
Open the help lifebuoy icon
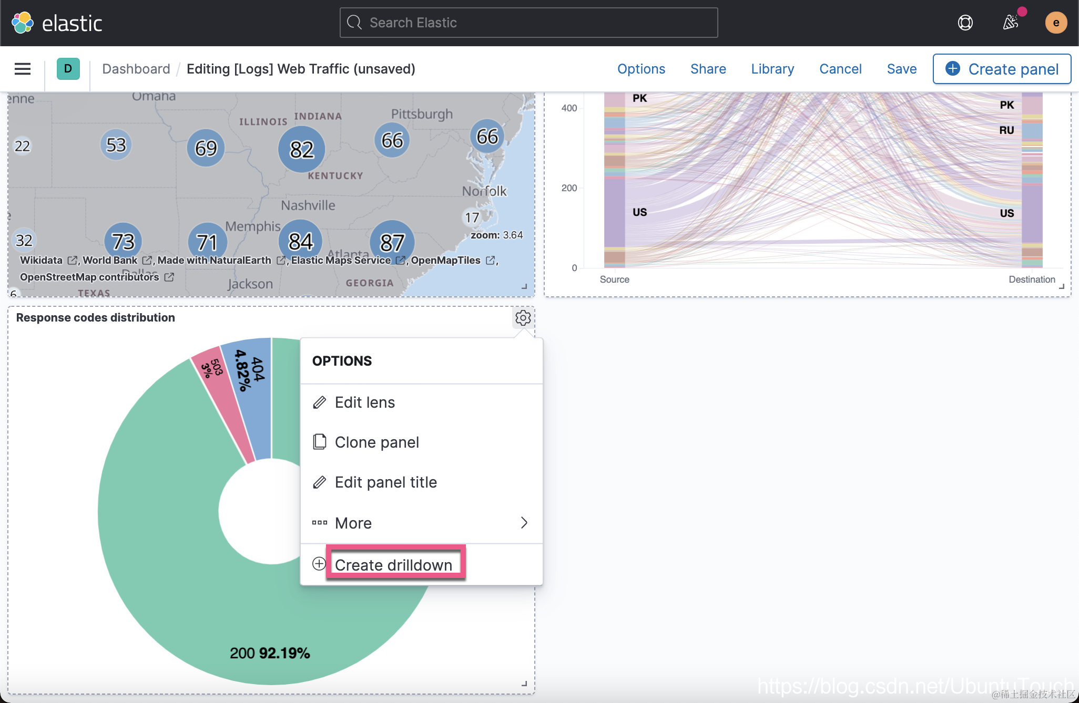point(965,23)
